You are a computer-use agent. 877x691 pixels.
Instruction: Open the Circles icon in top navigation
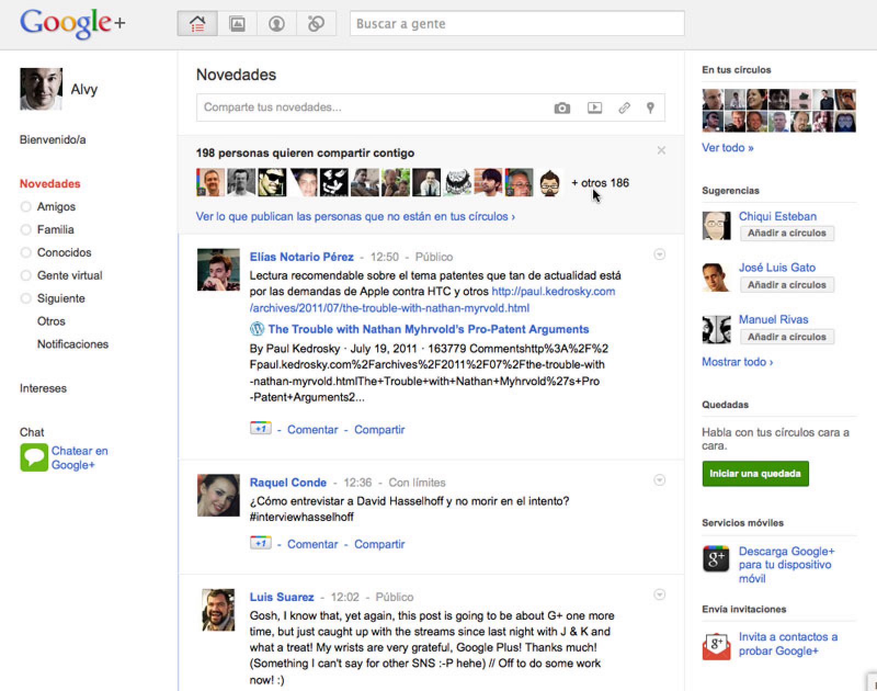click(316, 24)
